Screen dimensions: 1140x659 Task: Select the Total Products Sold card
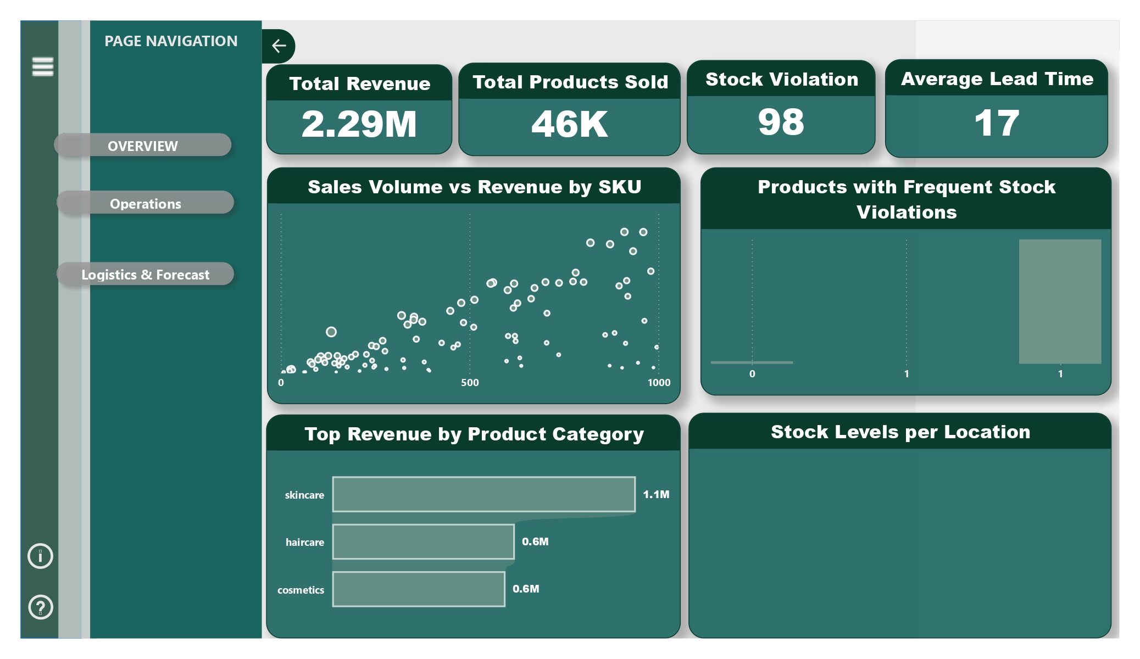tap(569, 110)
